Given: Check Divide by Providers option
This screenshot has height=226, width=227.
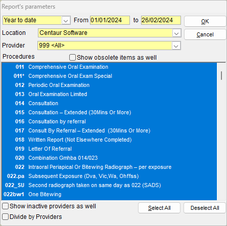Looking at the screenshot, I should click(5, 216).
